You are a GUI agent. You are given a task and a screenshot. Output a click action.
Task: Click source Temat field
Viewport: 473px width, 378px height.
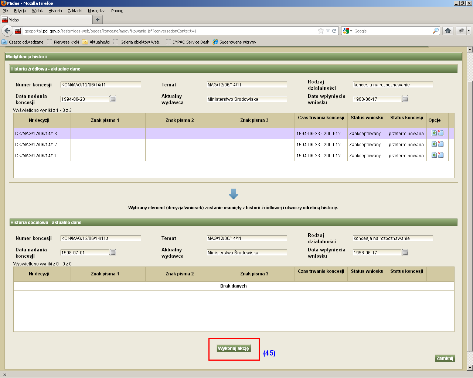point(247,85)
